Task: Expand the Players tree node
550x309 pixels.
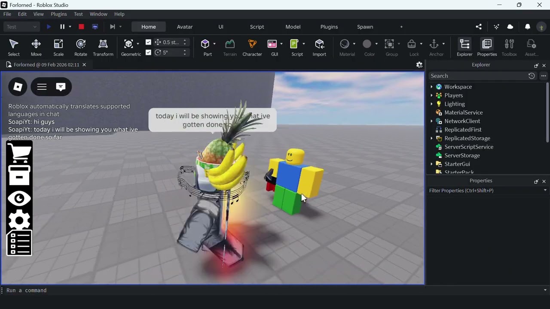Action: click(431, 95)
